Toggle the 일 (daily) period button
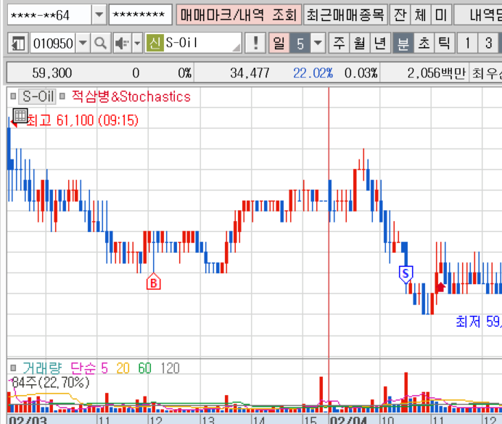The width and height of the screenshot is (502, 424). click(278, 43)
